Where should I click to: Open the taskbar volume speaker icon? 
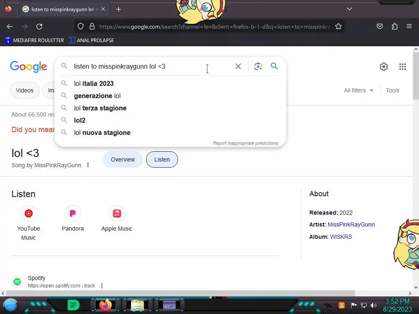(x=373, y=305)
